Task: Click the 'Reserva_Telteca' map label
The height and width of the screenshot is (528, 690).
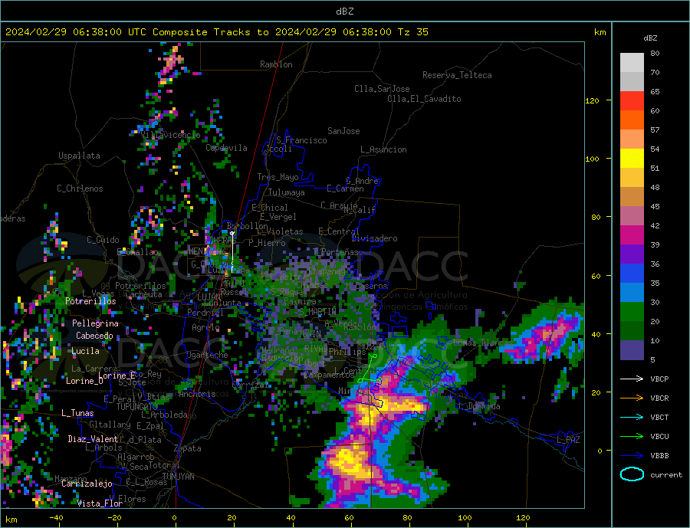Action: pos(457,75)
